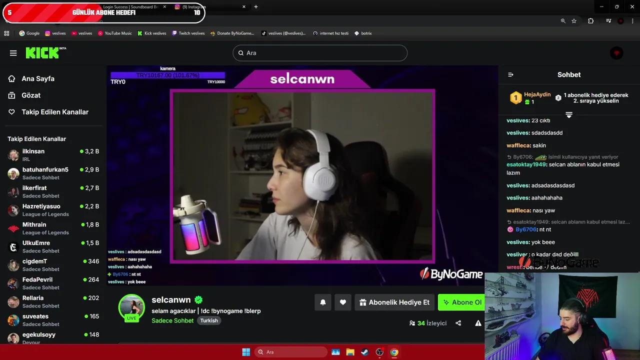Viewport: 640px width, 360px height.
Task: Open the Kick hamburger menu
Action: click(13, 53)
